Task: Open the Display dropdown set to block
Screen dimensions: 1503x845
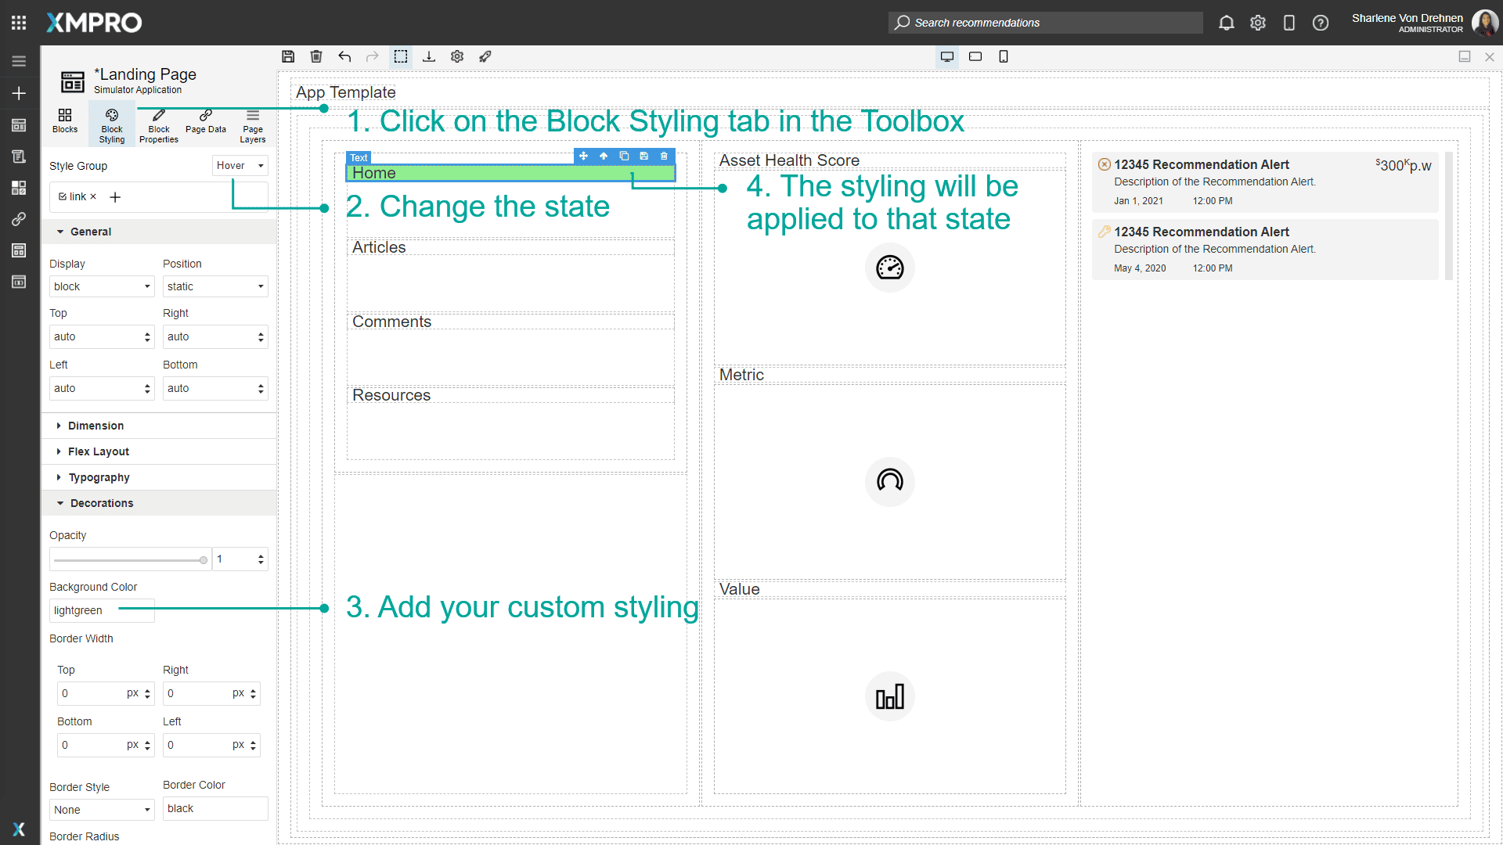Action: click(102, 286)
